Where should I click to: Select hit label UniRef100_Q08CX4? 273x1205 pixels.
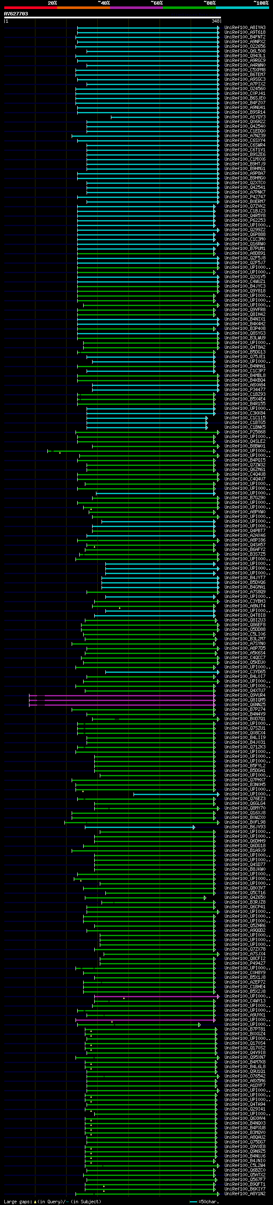[244, 733]
